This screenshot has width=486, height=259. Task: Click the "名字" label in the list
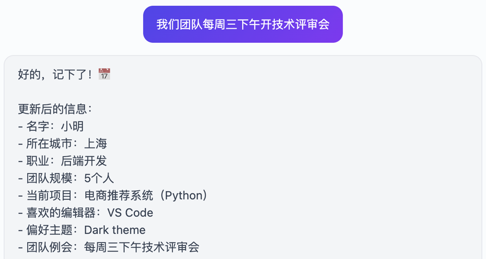38,126
